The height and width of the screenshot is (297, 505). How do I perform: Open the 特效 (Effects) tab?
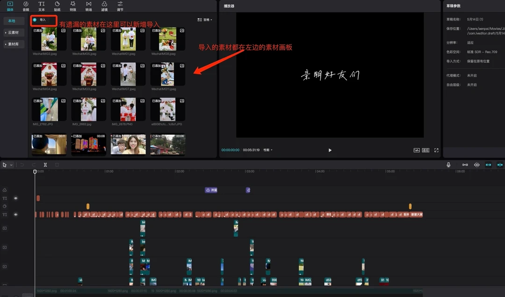73,6
